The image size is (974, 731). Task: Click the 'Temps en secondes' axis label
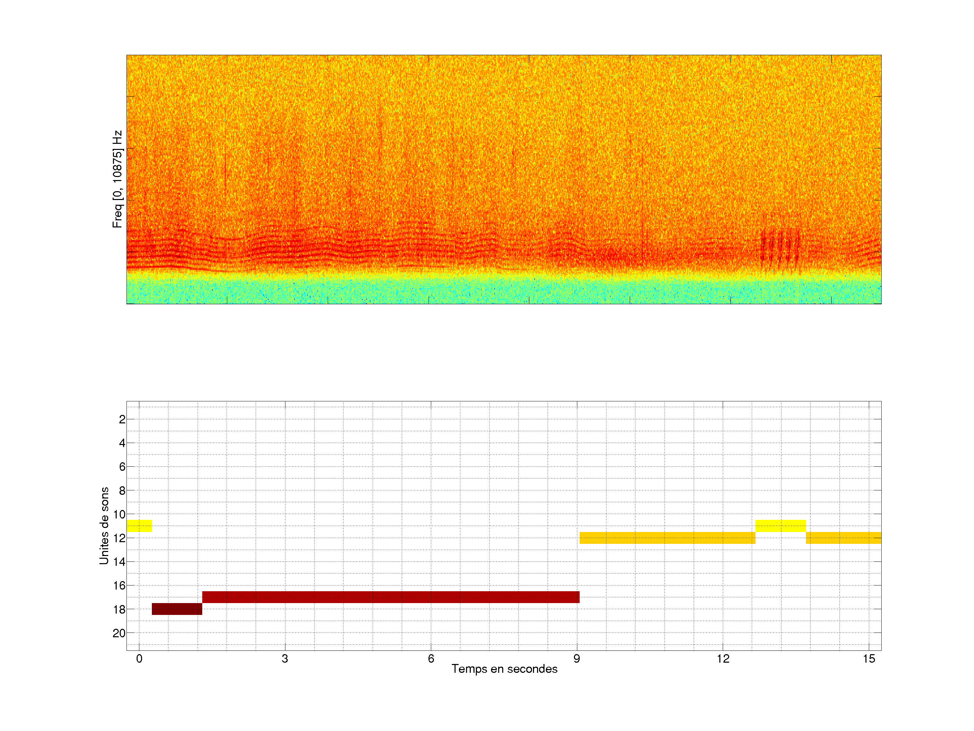click(504, 669)
